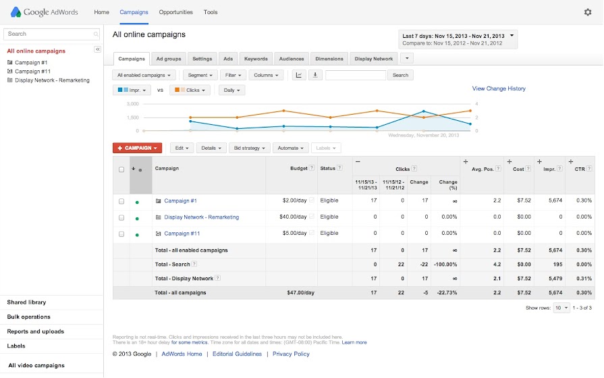Switch to the Keywords tab
604x378 pixels.
click(256, 59)
